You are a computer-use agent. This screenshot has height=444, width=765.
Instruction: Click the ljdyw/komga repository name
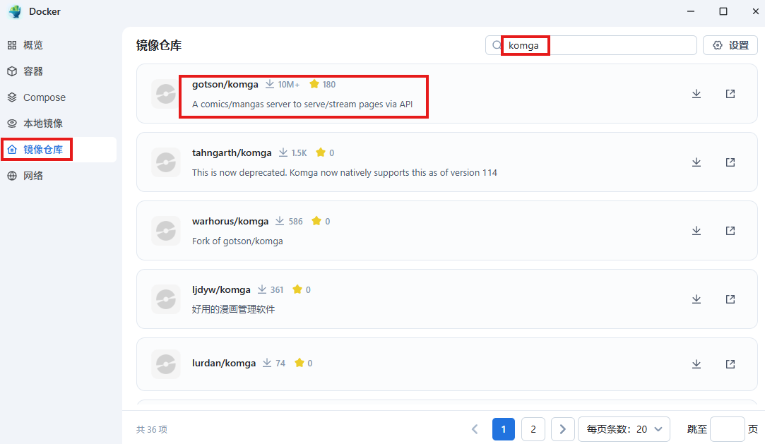click(x=221, y=289)
